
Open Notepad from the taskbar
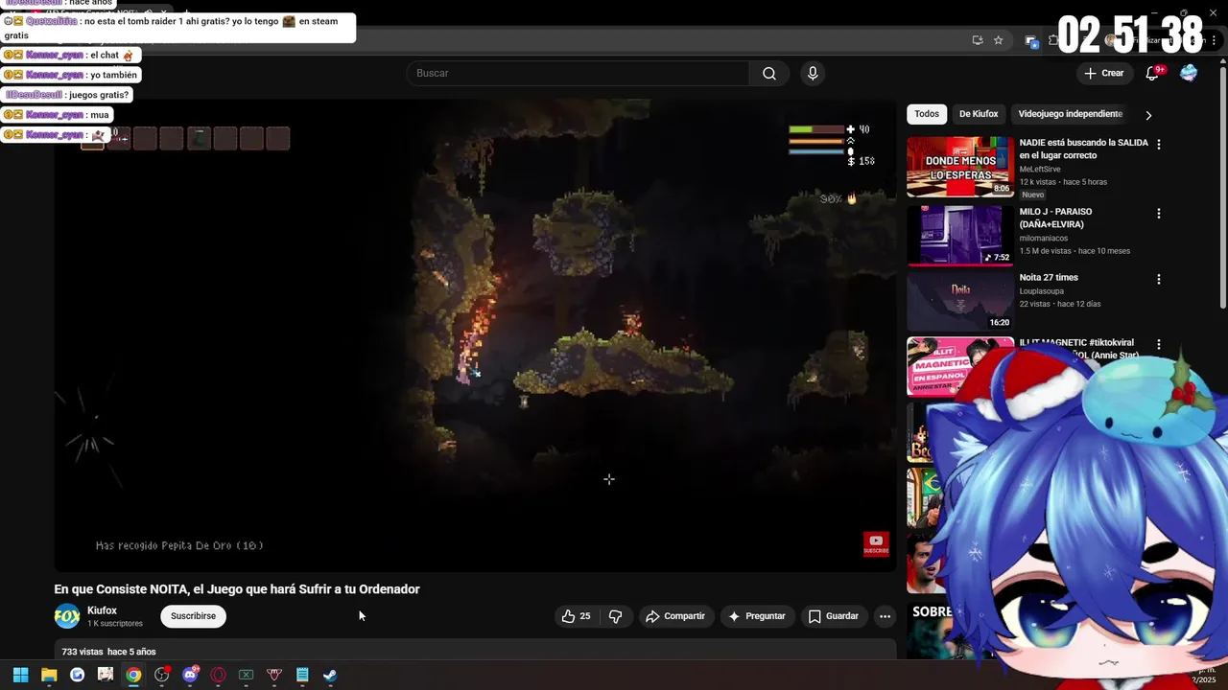coord(302,675)
